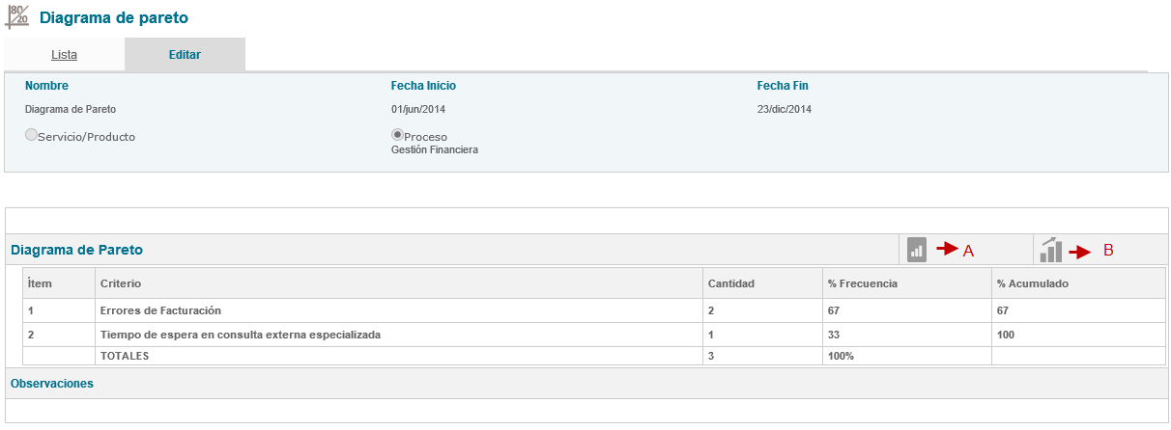Click the Ítem column header
Viewport: 1171px width, 430px height.
(x=40, y=283)
